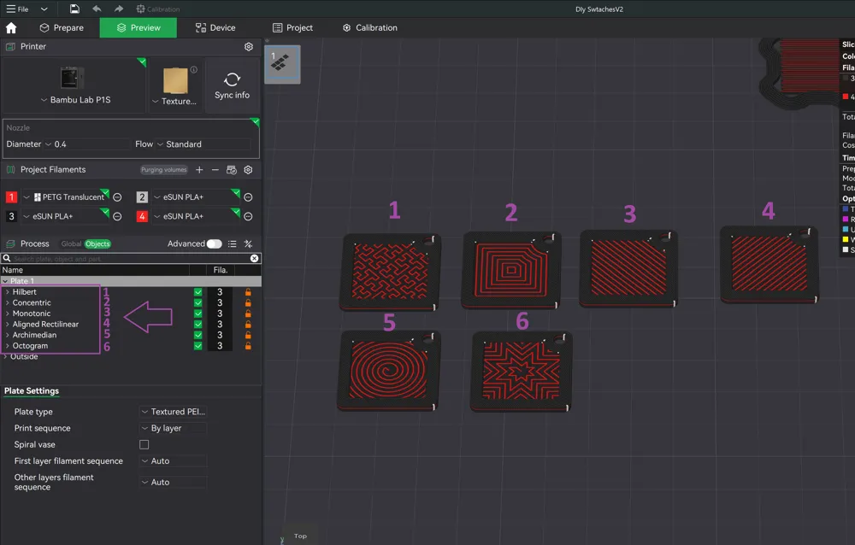The width and height of the screenshot is (855, 545).
Task: Click the compare presets icon
Action: click(248, 244)
